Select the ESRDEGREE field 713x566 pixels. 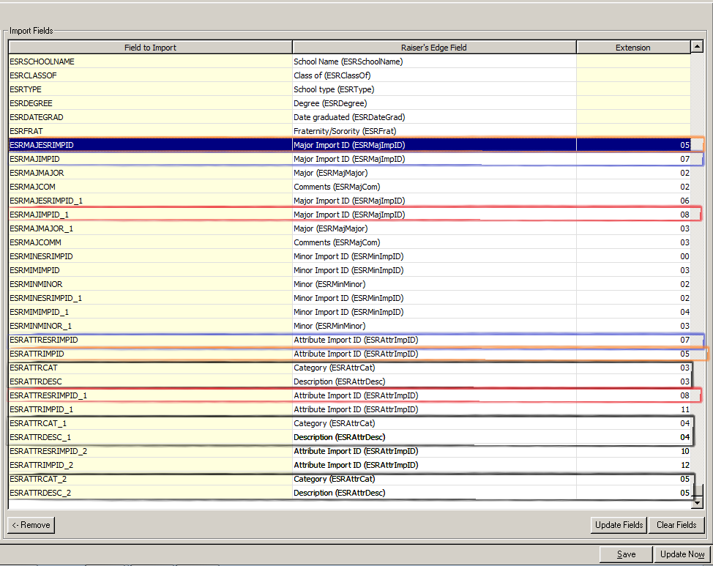pos(150,103)
